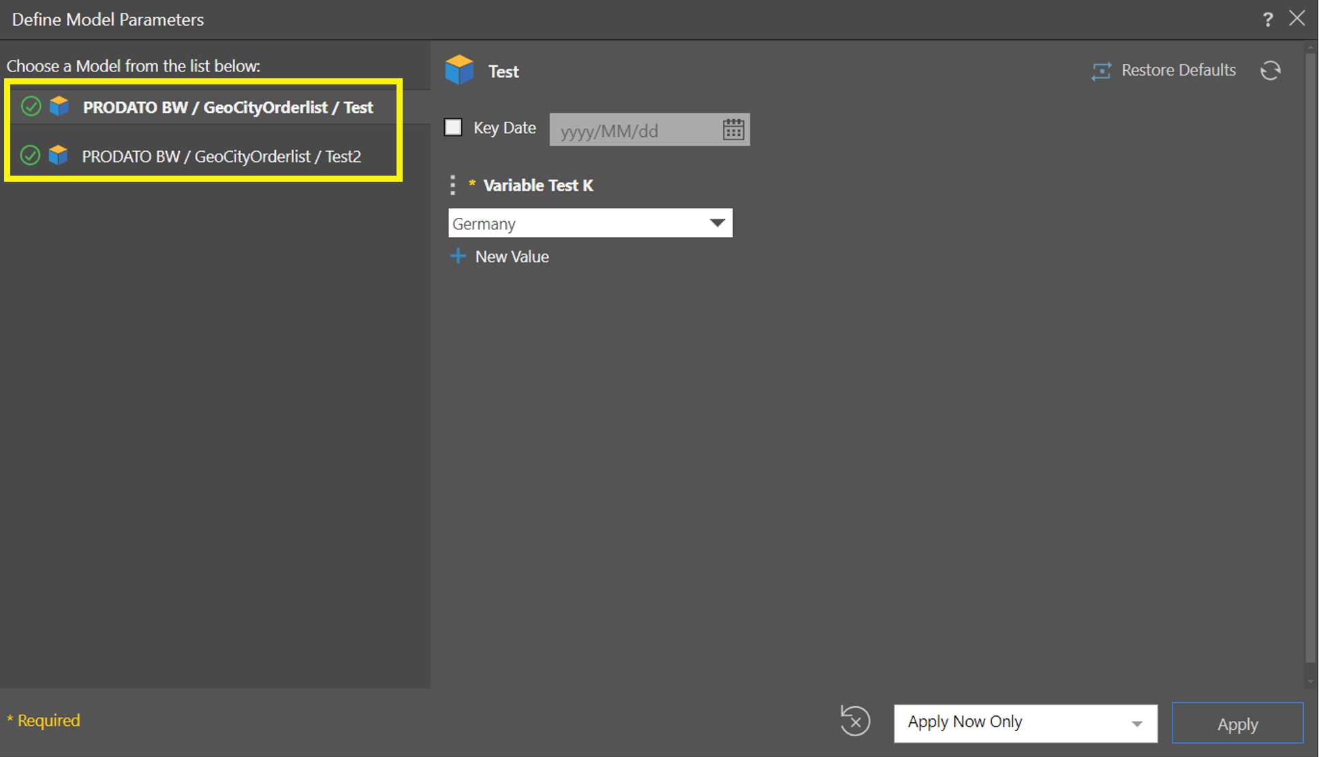This screenshot has height=757, width=1319.
Task: Click the help question mark icon
Action: [x=1267, y=20]
